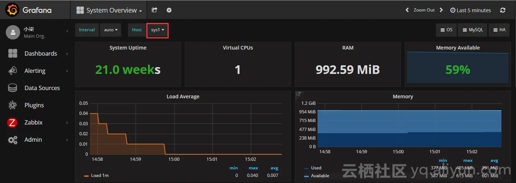Click the red Zabbix Z icon

click(x=12, y=123)
